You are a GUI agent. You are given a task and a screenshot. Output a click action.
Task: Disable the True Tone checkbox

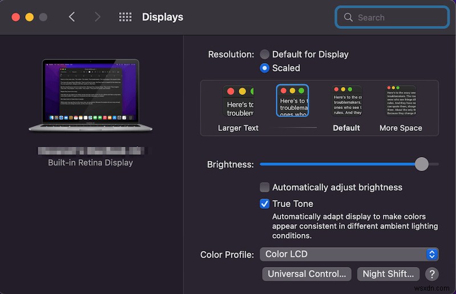(264, 204)
